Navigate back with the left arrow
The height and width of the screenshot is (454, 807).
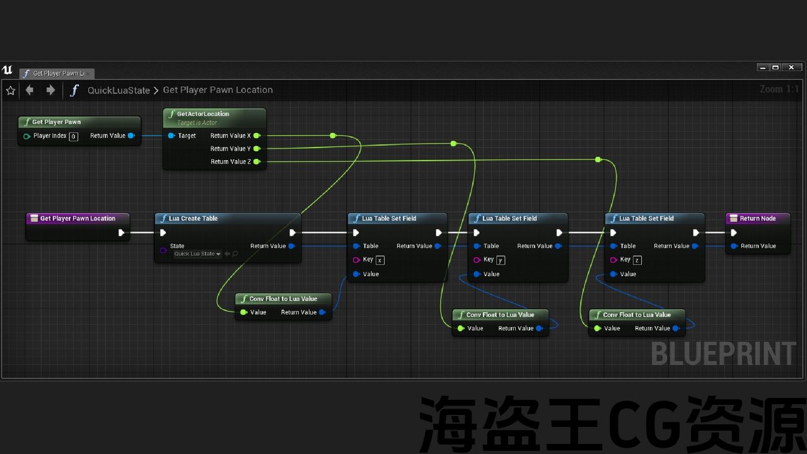click(30, 90)
